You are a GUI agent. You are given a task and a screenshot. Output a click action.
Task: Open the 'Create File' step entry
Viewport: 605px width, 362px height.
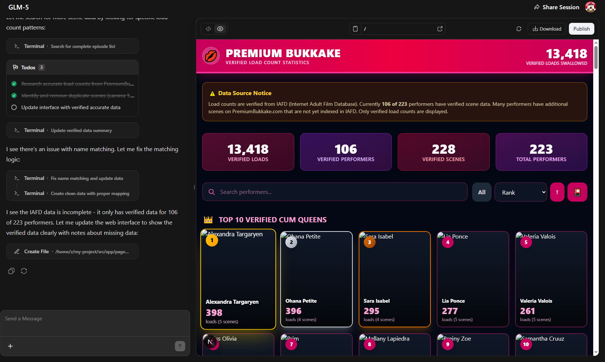pyautogui.click(x=73, y=251)
